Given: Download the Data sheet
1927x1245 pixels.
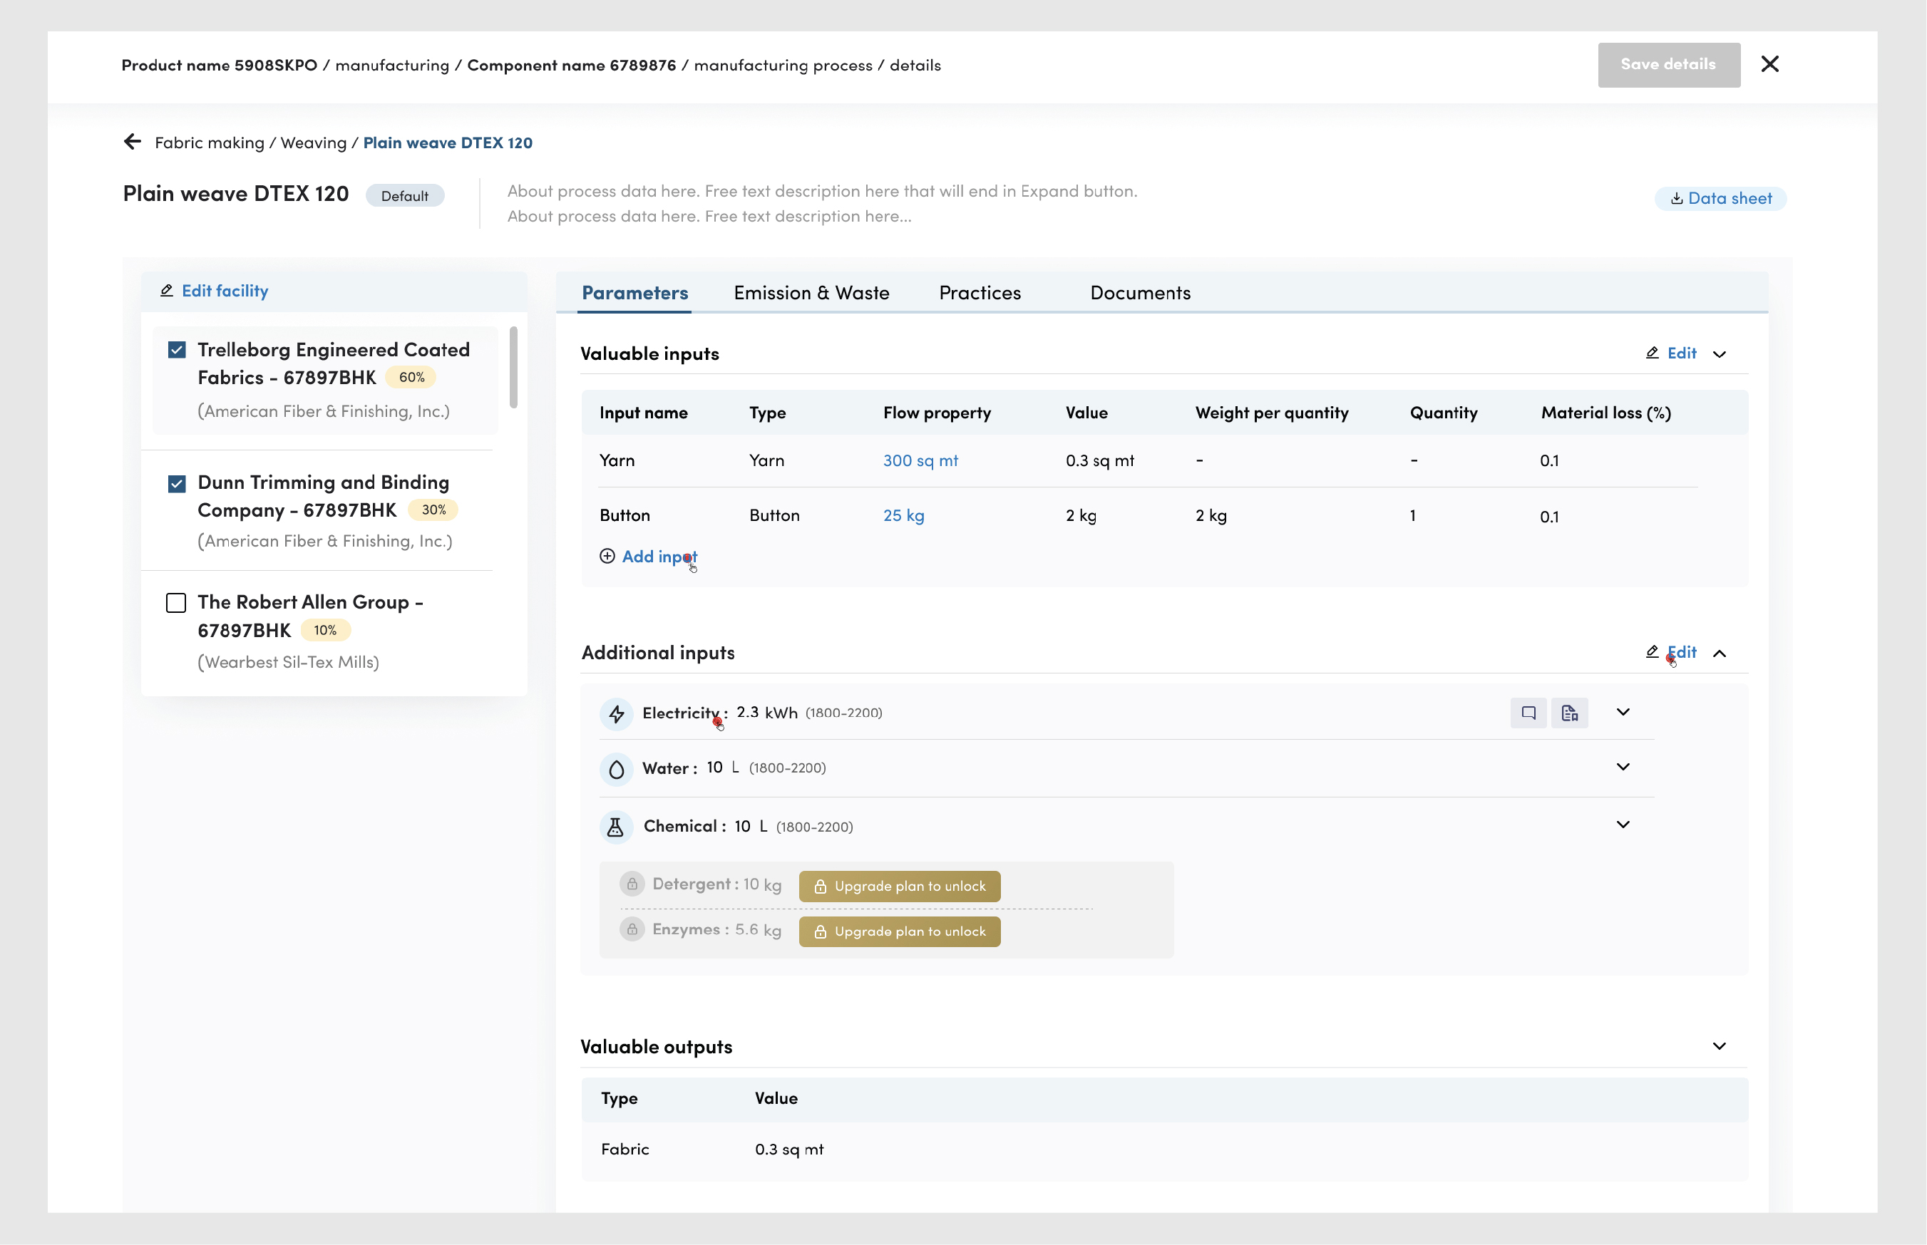Looking at the screenshot, I should 1720,198.
